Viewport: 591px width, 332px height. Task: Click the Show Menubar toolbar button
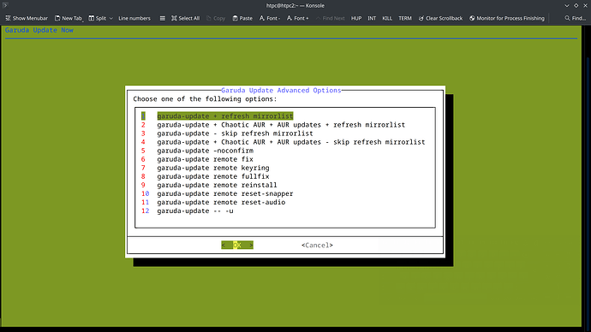click(27, 18)
